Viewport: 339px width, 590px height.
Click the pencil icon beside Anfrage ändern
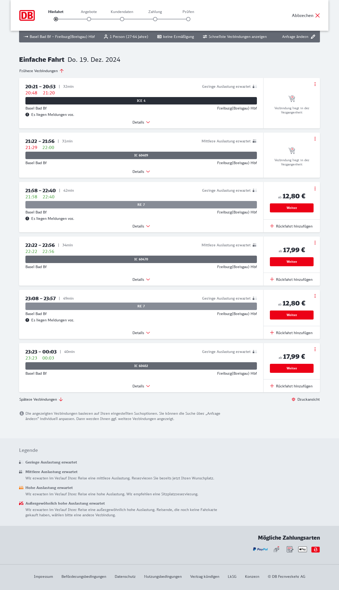313,37
